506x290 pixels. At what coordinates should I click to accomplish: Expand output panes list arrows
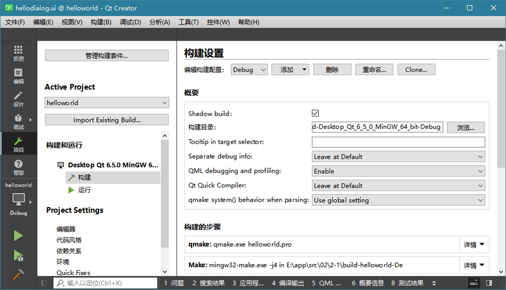click(x=434, y=283)
